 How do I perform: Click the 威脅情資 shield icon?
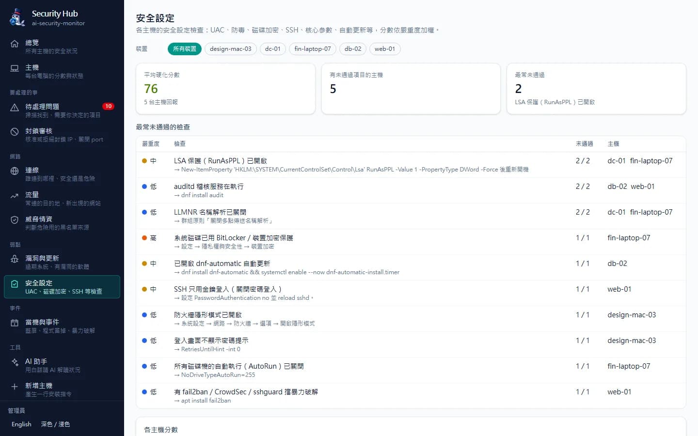tap(15, 220)
